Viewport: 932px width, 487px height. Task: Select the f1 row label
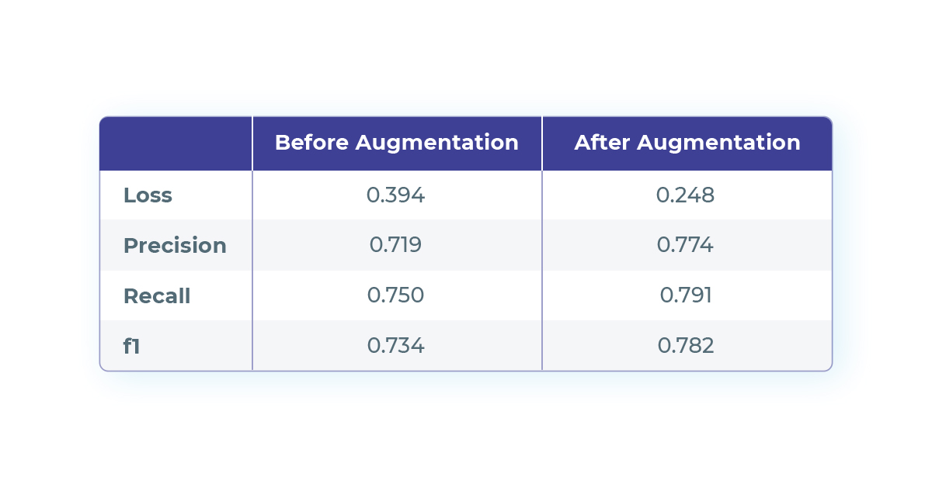(x=132, y=346)
